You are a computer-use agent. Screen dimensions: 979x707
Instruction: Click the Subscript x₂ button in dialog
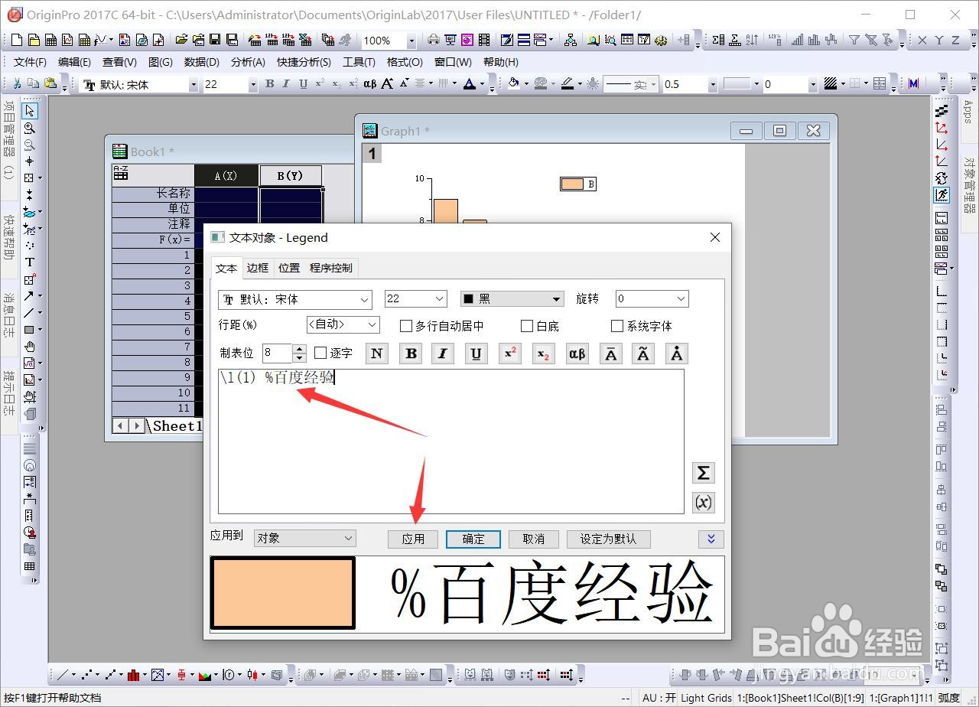pos(543,353)
